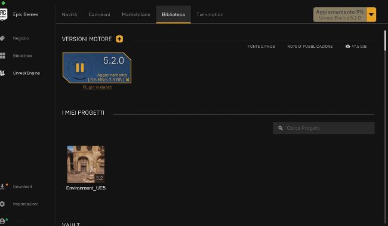Click the vertical scrollbar on the right
This screenshot has height=226, width=388.
tap(385, 41)
